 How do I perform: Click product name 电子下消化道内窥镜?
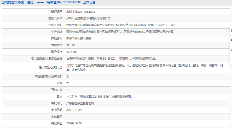click(x=79, y=39)
